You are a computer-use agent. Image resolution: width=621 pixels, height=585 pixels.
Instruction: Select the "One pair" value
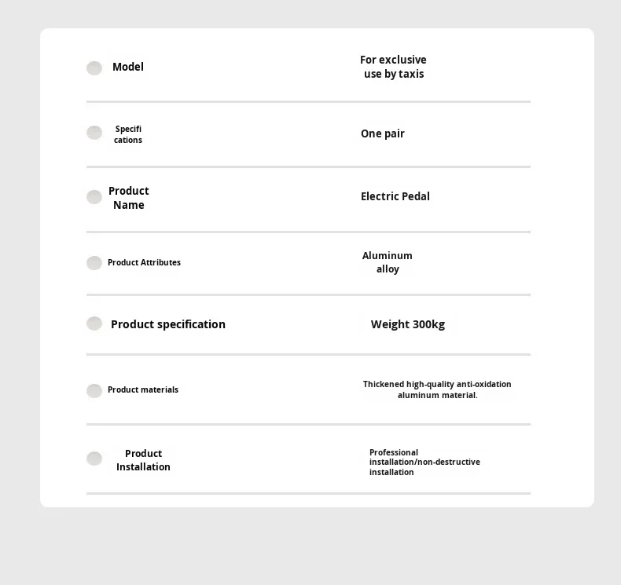tap(383, 133)
